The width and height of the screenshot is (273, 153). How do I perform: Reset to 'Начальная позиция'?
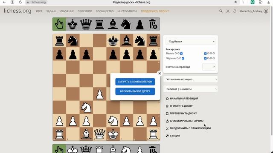(182, 99)
